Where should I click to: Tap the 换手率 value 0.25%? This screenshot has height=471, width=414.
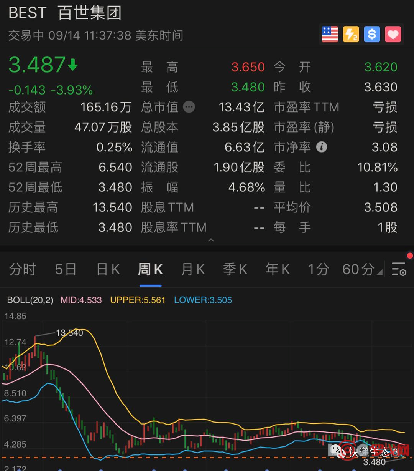[x=114, y=147]
